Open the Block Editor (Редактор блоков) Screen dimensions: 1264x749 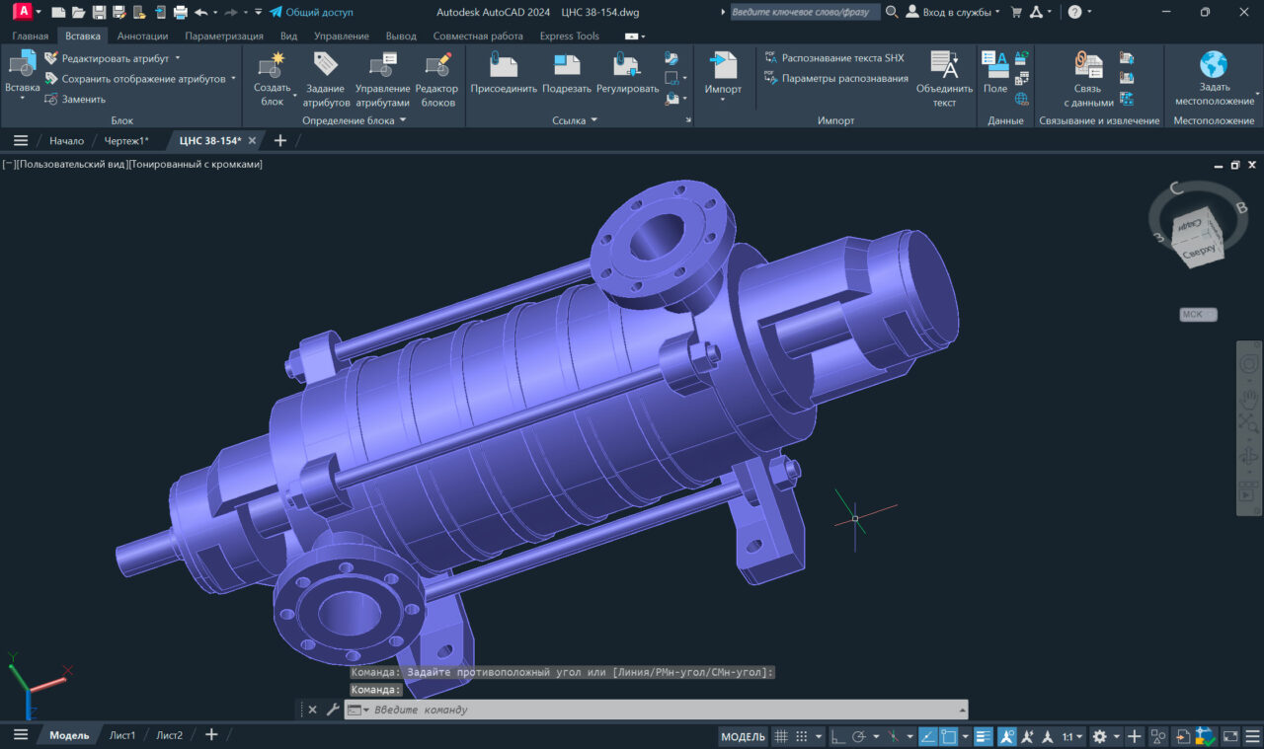point(438,67)
